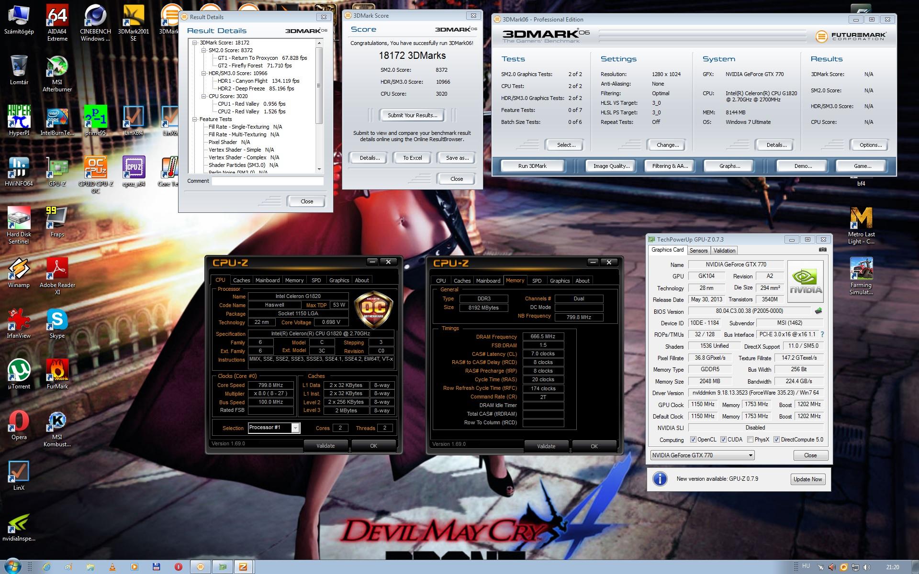Click the GPU-Z BIOS save chip icon
Screen dimensions: 919x574
[x=818, y=311]
